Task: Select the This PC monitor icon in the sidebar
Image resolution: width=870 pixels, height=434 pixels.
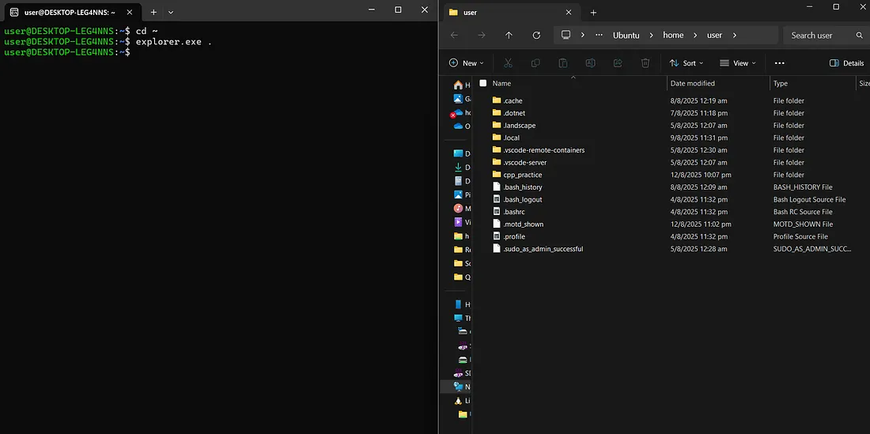Action: 458,318
